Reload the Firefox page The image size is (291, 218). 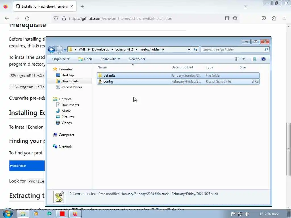coord(27,18)
